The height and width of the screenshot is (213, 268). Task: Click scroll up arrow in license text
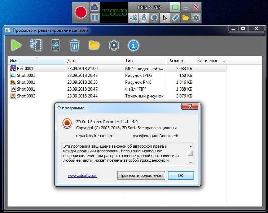pyautogui.click(x=191, y=147)
